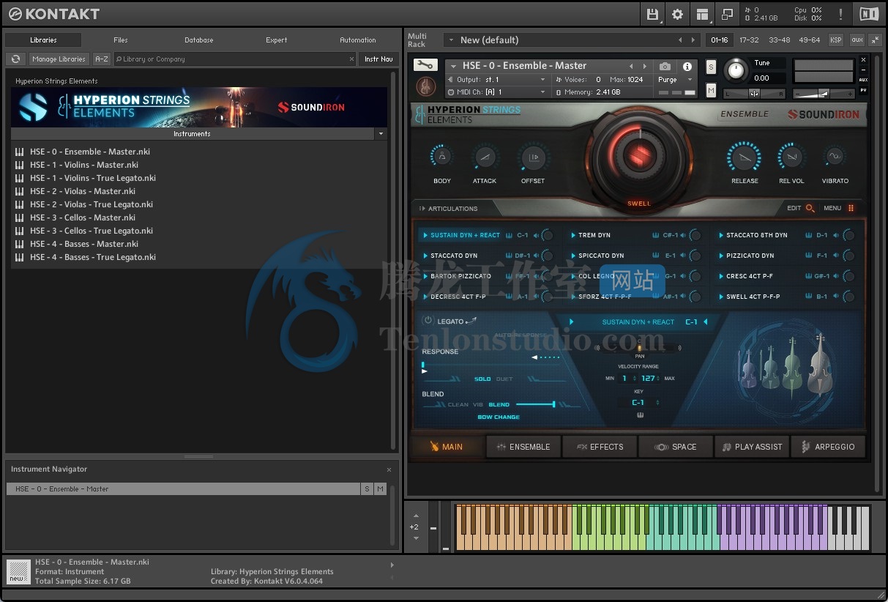Toggle the minimized view icon in header
Screen dimensions: 888x602
coord(727,14)
